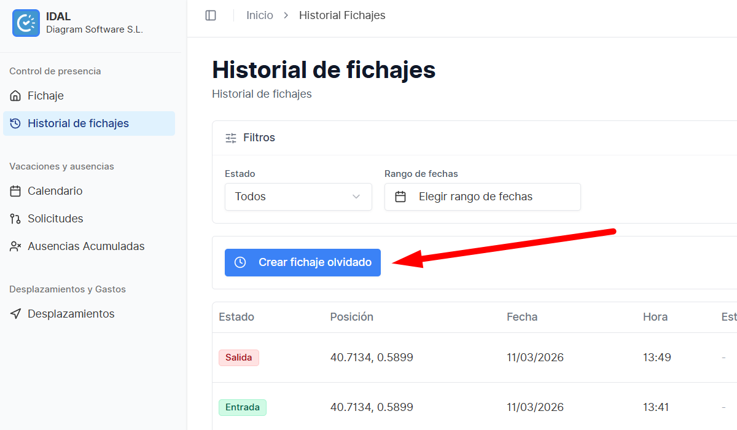Click the calendar icon beside Calendario
Image resolution: width=737 pixels, height=430 pixels.
point(16,191)
